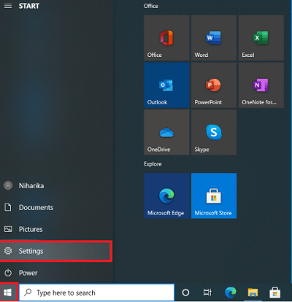Open Pictures from Start menu
Viewport: 292px width, 302px height.
tap(56, 229)
